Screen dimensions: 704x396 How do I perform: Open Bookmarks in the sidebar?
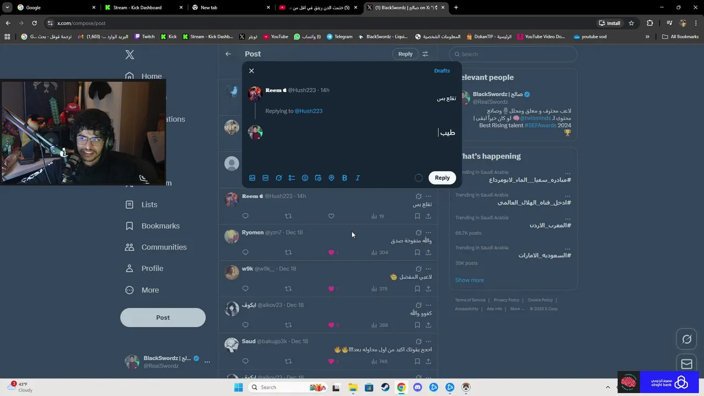point(152,226)
